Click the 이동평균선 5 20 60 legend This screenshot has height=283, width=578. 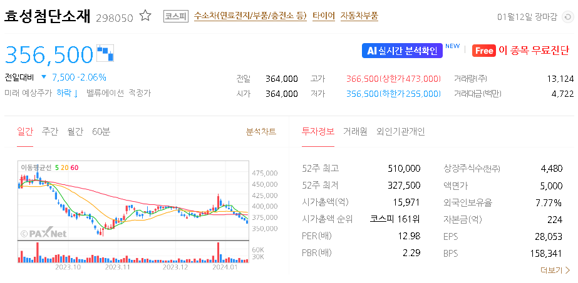[49, 167]
